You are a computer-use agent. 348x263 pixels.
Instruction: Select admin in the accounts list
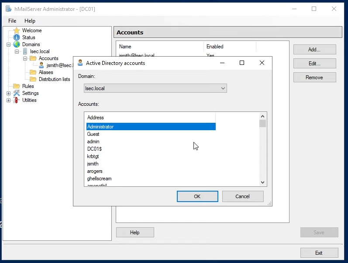point(151,142)
